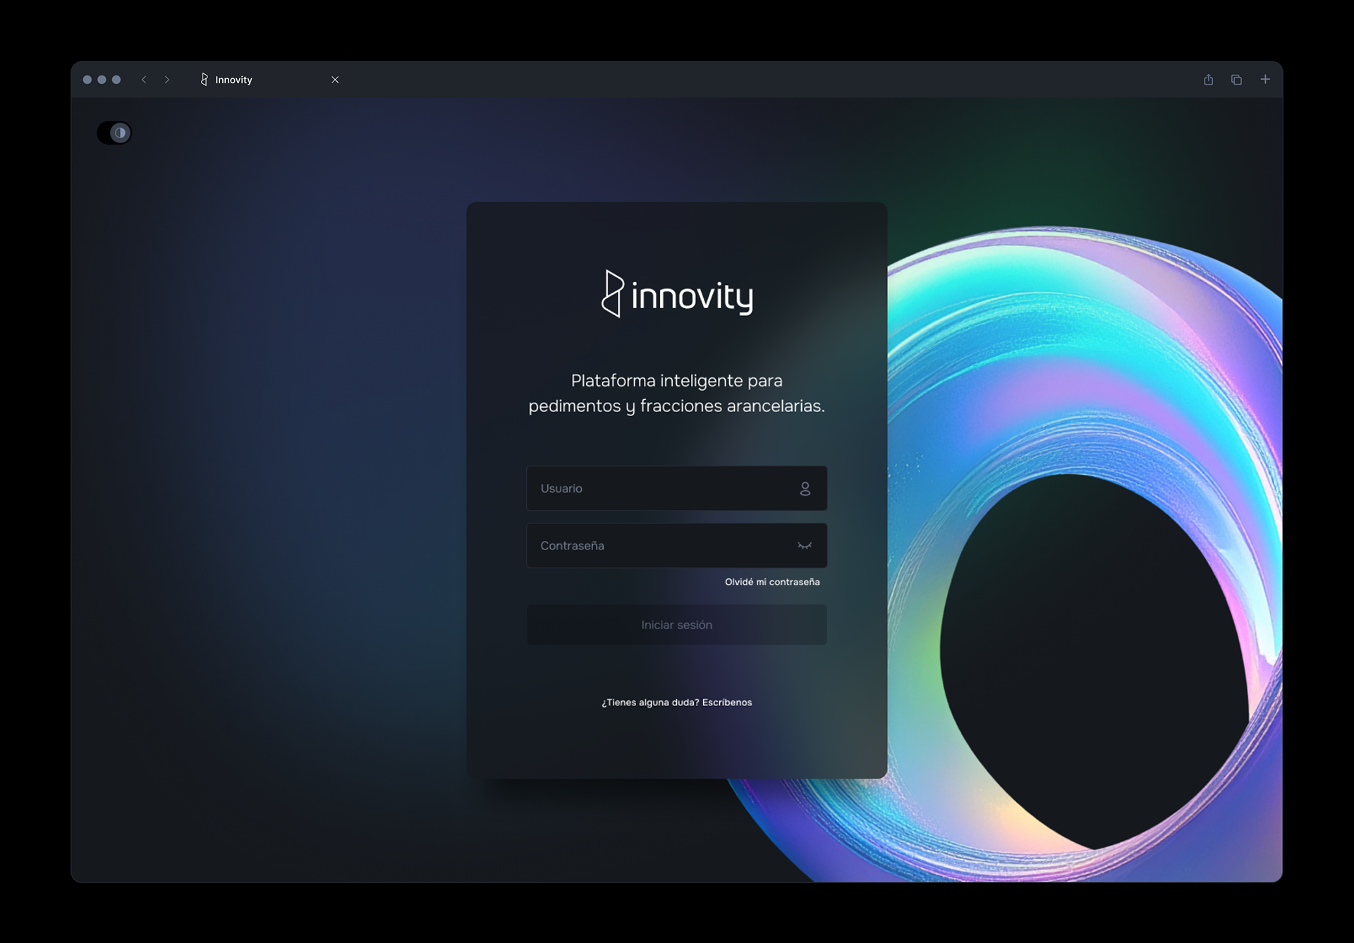The width and height of the screenshot is (1354, 943).
Task: Open the Olvidé mi contraseña link
Action: pyautogui.click(x=772, y=582)
